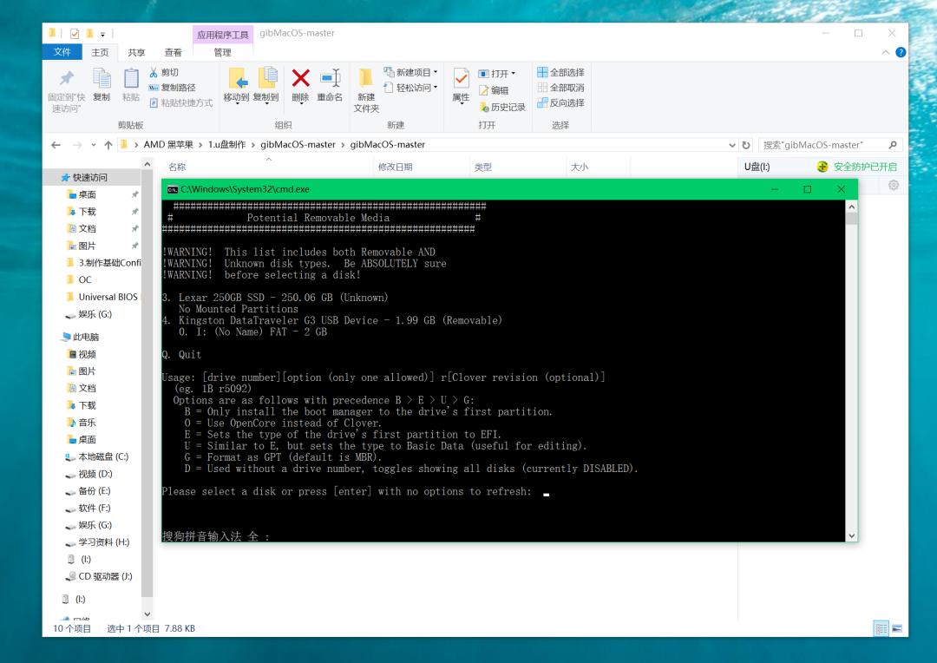Switch to the View (查看) tab

click(x=173, y=53)
